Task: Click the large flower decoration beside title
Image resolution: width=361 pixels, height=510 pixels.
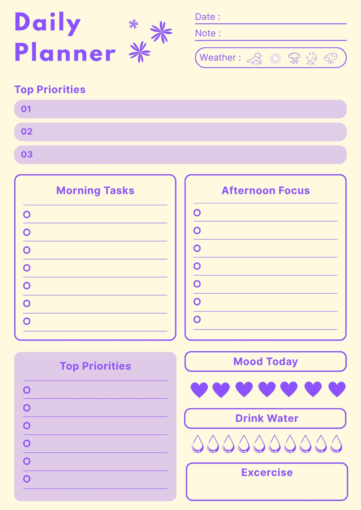Action: pos(161,32)
